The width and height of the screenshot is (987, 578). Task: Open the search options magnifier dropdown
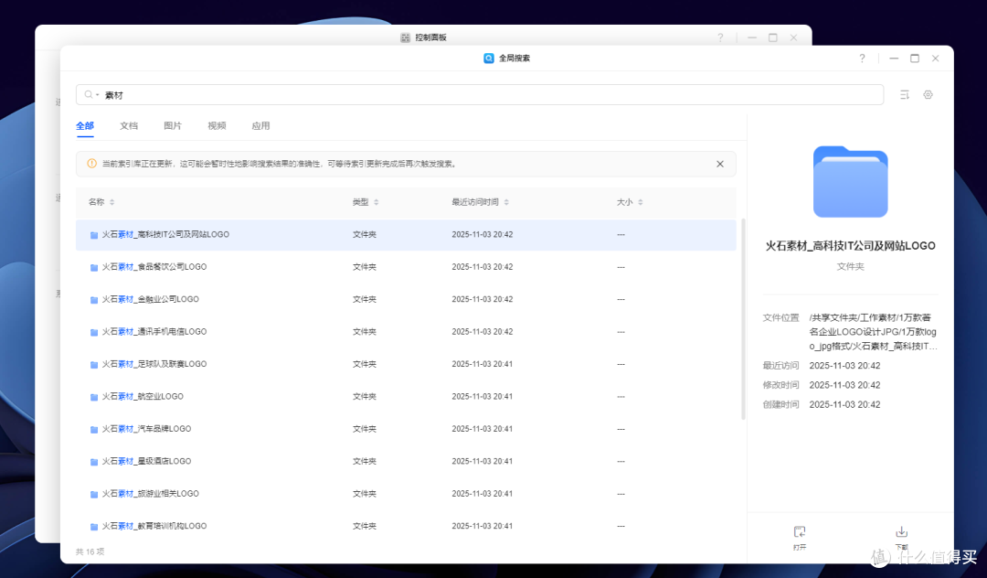91,94
